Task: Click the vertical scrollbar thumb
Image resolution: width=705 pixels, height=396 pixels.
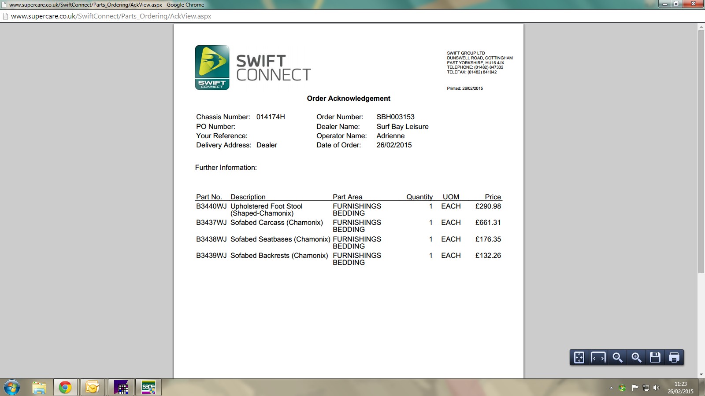Action: 701,152
